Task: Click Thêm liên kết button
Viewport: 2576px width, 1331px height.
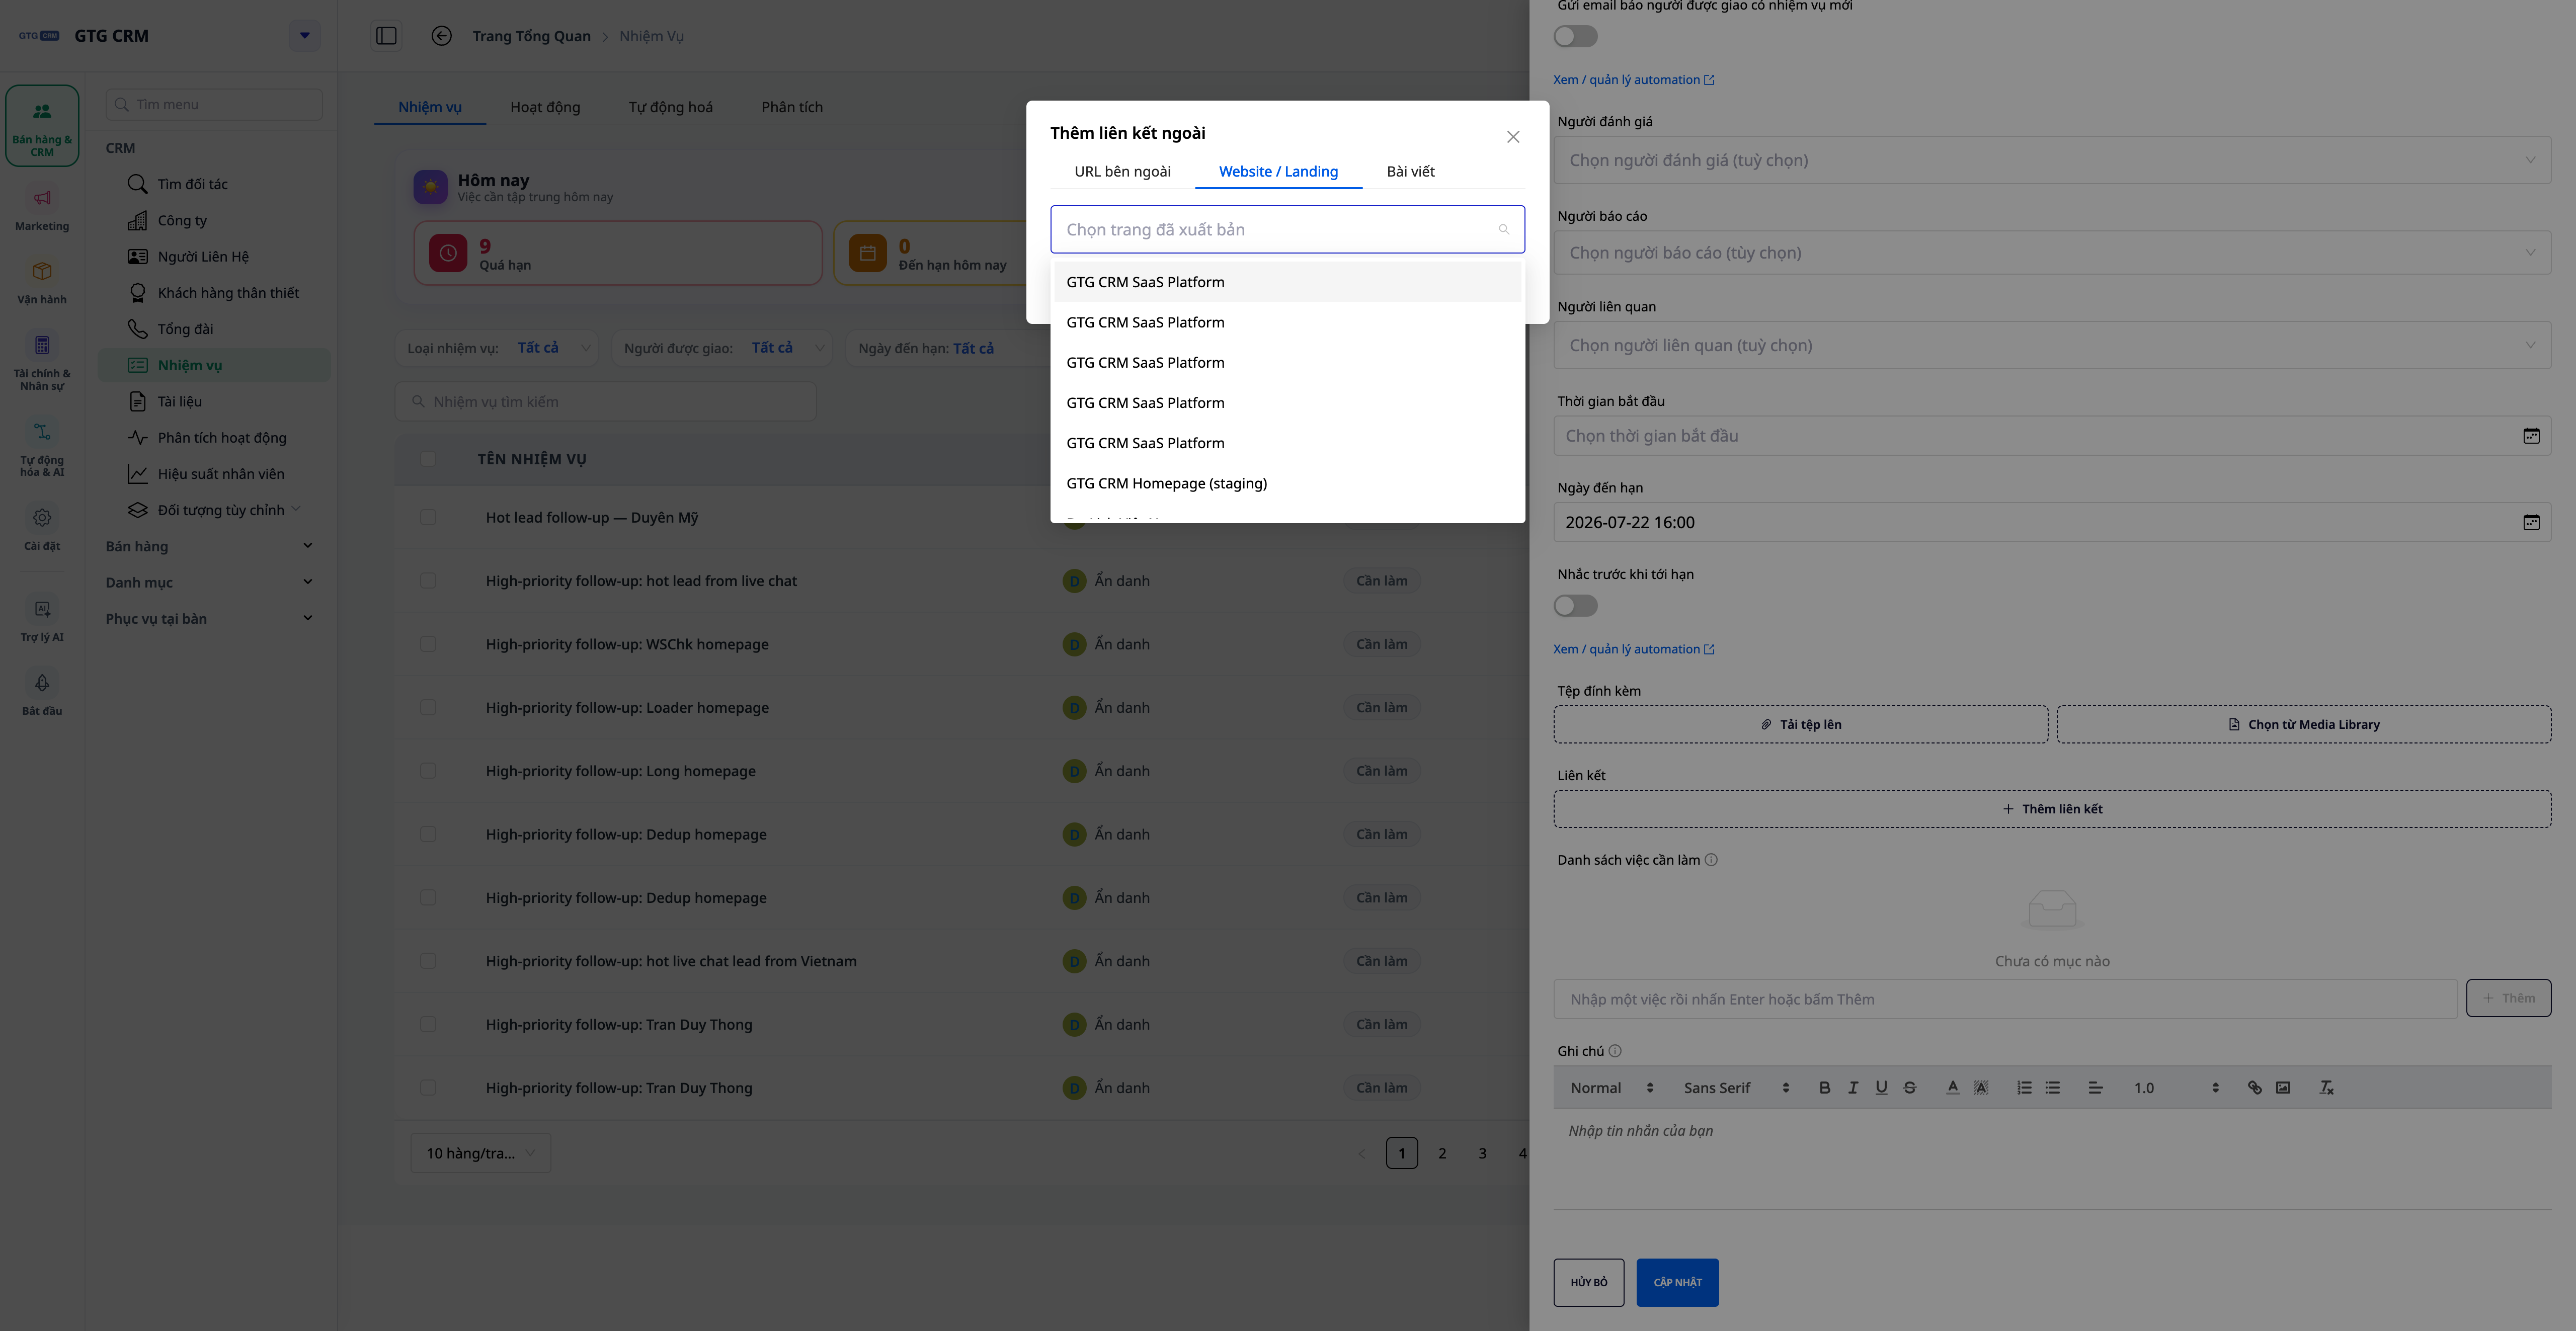Action: point(2051,809)
